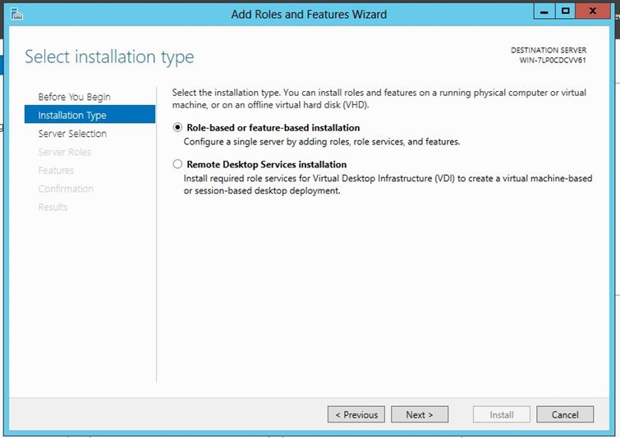Open the Server Selection step
Image resolution: width=620 pixels, height=438 pixels.
[72, 134]
